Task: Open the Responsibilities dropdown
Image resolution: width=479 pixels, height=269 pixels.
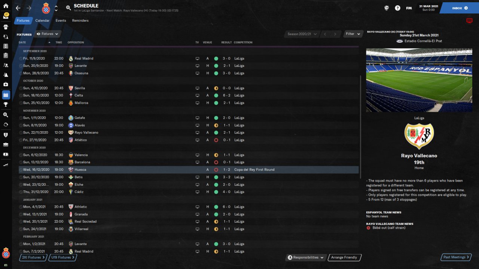Action: click(x=305, y=257)
